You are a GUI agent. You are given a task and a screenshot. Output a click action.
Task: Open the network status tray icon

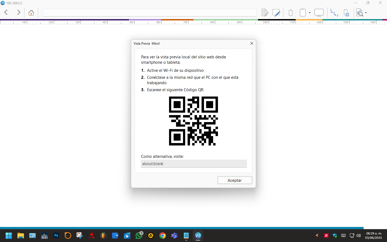point(352,236)
